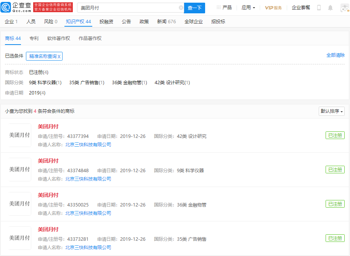Open the 美团月付 title for 43350025
Viewport: 350px width, 256px height.
(x=48, y=195)
